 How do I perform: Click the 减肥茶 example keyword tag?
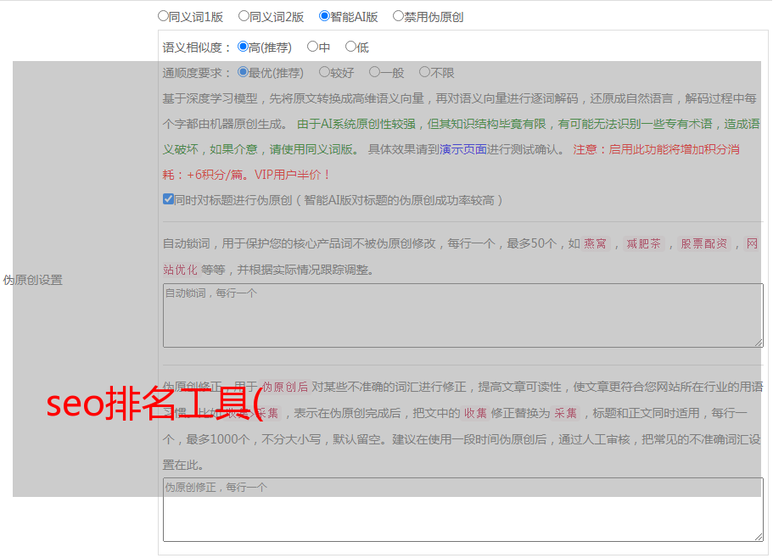click(643, 244)
